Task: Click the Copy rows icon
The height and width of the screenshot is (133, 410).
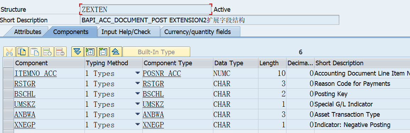Action: 22,52
